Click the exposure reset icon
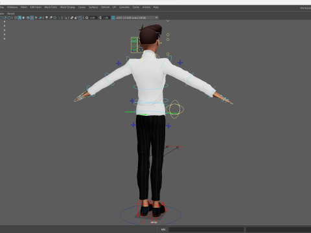The height and width of the screenshot is (233, 311). coord(87,17)
